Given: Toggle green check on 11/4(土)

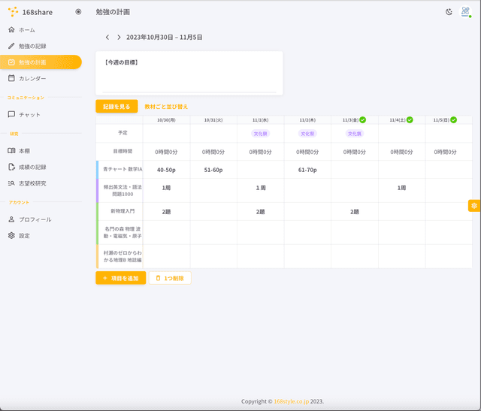Looking at the screenshot, I should (410, 120).
